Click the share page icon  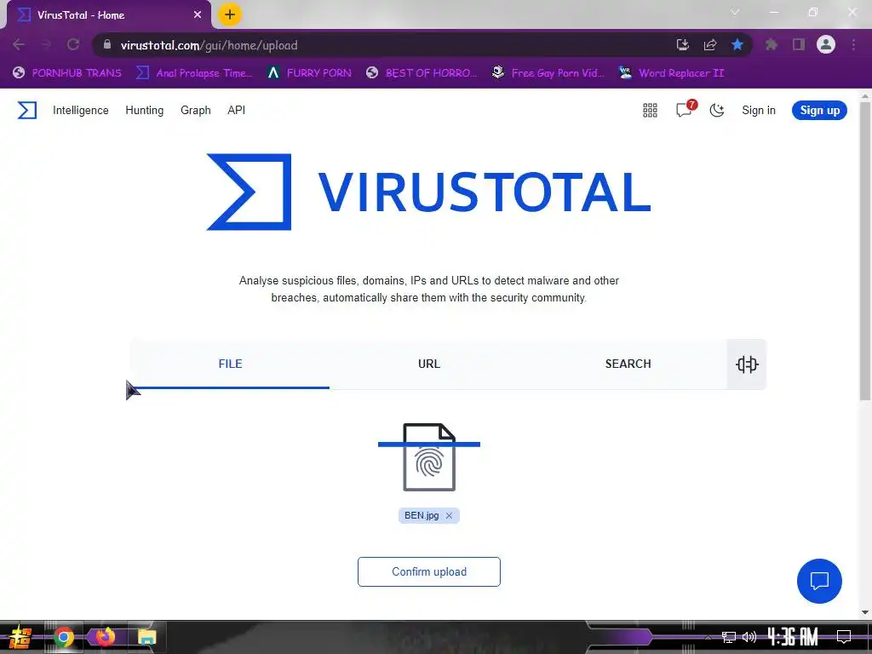click(710, 44)
